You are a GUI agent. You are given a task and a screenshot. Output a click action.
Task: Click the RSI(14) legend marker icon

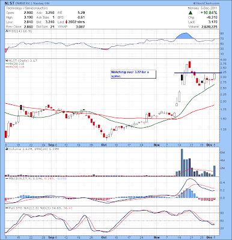pyautogui.click(x=7, y=31)
